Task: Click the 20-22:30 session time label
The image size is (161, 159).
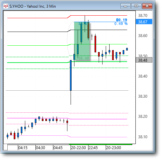Action: coord(78,148)
